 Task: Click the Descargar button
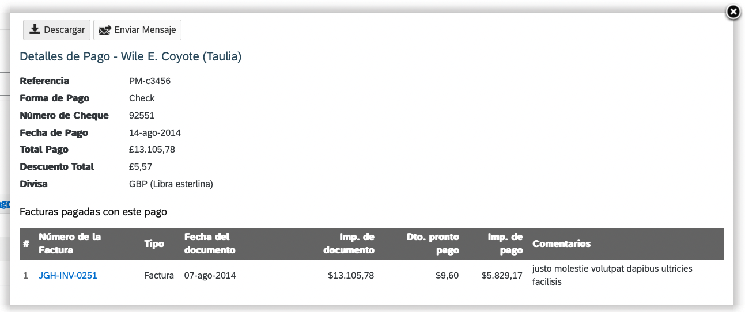point(56,30)
